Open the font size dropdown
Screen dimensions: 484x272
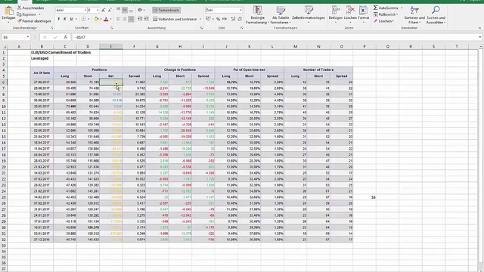pyautogui.click(x=98, y=10)
